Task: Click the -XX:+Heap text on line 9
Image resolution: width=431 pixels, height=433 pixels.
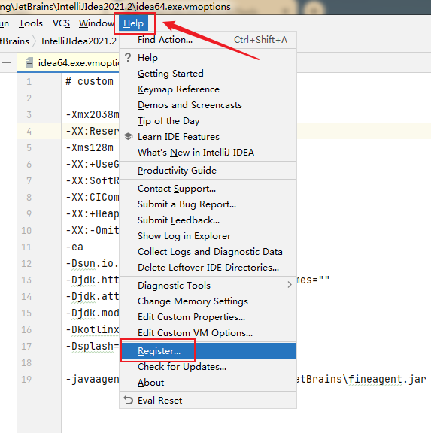Action: click(x=93, y=213)
